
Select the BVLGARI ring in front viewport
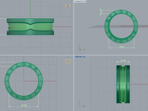pos(24,81)
